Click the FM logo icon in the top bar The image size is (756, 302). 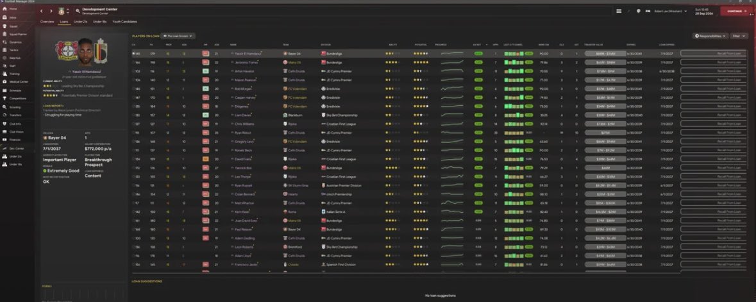[x=648, y=11]
